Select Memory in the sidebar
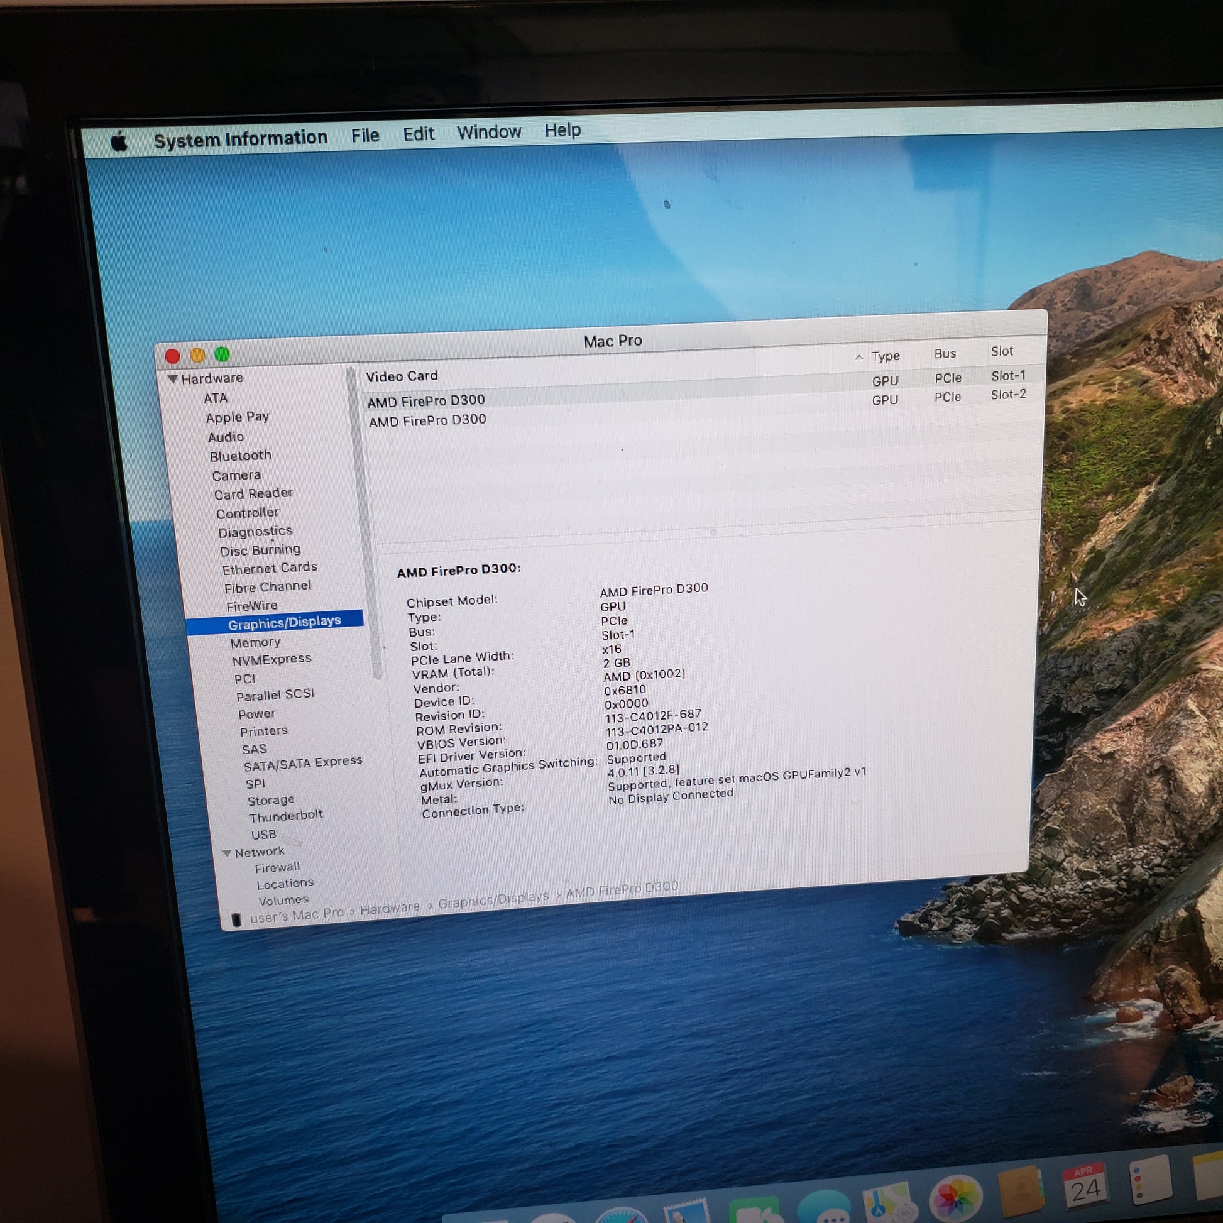This screenshot has height=1223, width=1223. pos(255,642)
